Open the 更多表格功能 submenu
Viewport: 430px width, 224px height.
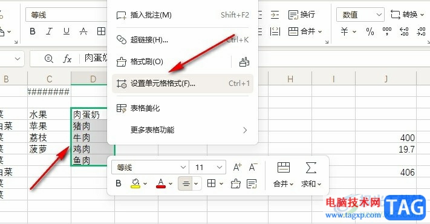tap(183, 130)
